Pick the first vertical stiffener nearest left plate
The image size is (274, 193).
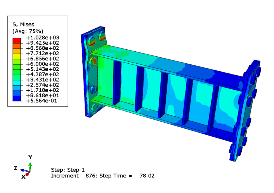tap(117, 83)
